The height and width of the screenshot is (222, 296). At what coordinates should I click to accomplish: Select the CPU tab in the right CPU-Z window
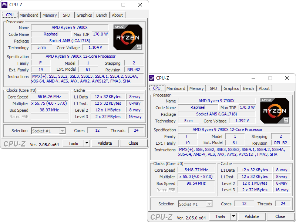pyautogui.click(x=157, y=88)
